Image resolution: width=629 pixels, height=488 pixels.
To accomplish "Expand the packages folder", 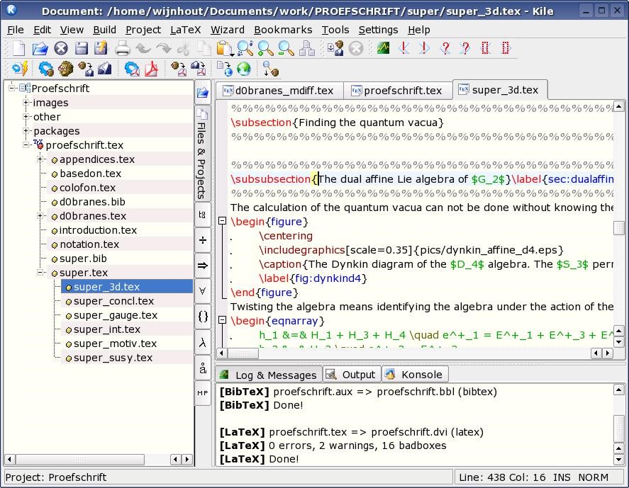I will (x=26, y=130).
